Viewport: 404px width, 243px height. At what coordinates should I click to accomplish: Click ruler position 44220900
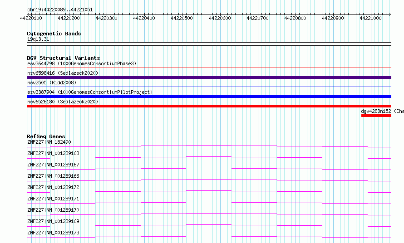tap(333, 18)
